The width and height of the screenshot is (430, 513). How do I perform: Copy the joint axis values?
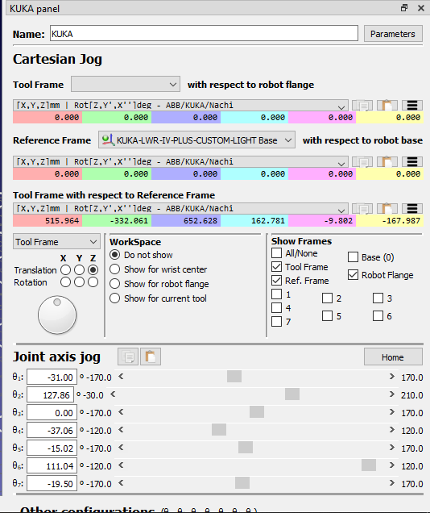tap(128, 357)
